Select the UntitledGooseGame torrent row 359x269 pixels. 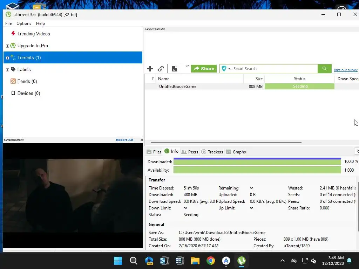[x=252, y=86]
